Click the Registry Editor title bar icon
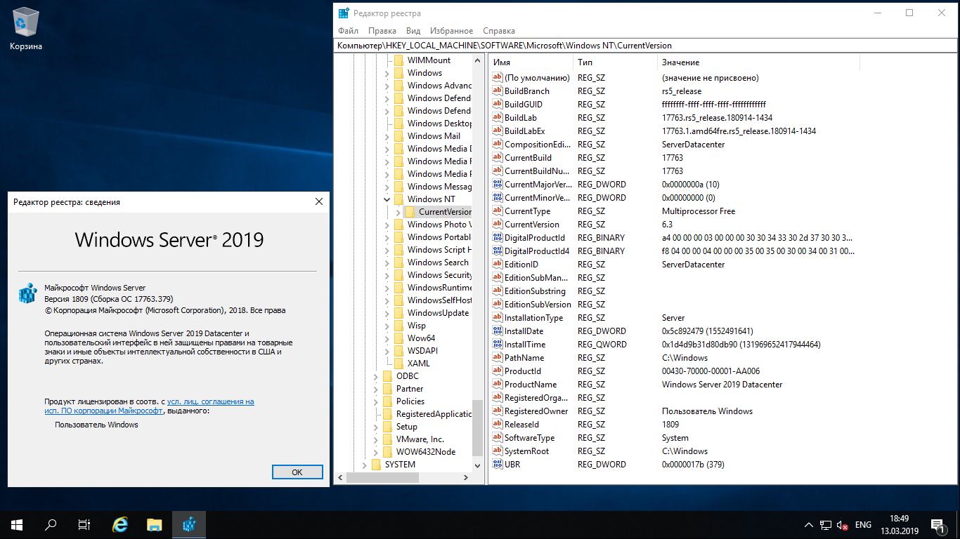The image size is (960, 539). click(344, 13)
